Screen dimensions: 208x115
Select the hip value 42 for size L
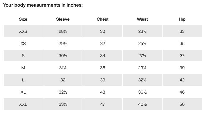[182, 80]
